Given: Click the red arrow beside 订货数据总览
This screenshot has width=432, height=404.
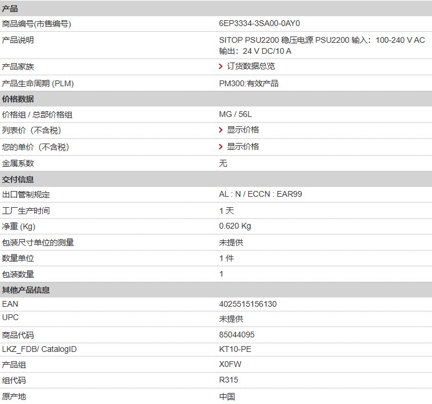Looking at the screenshot, I should (221, 67).
